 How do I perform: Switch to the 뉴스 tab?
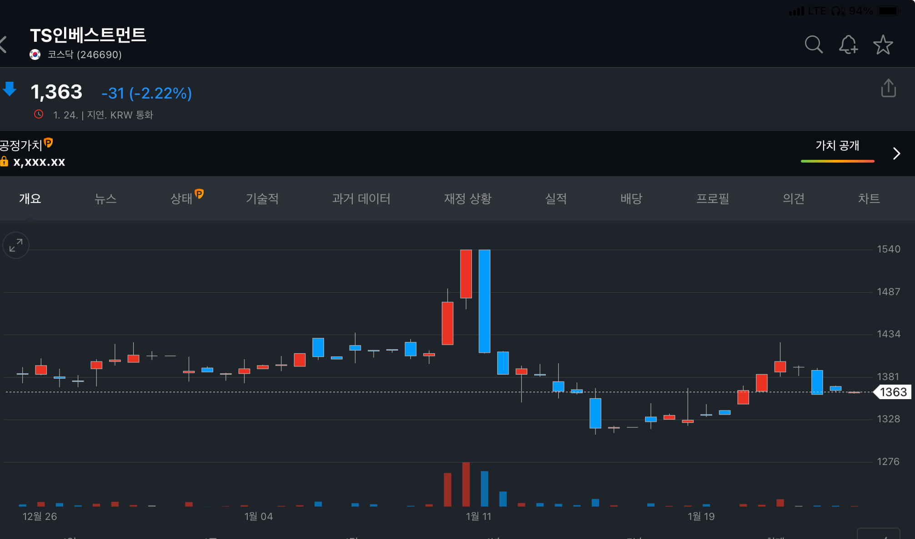pyautogui.click(x=105, y=198)
